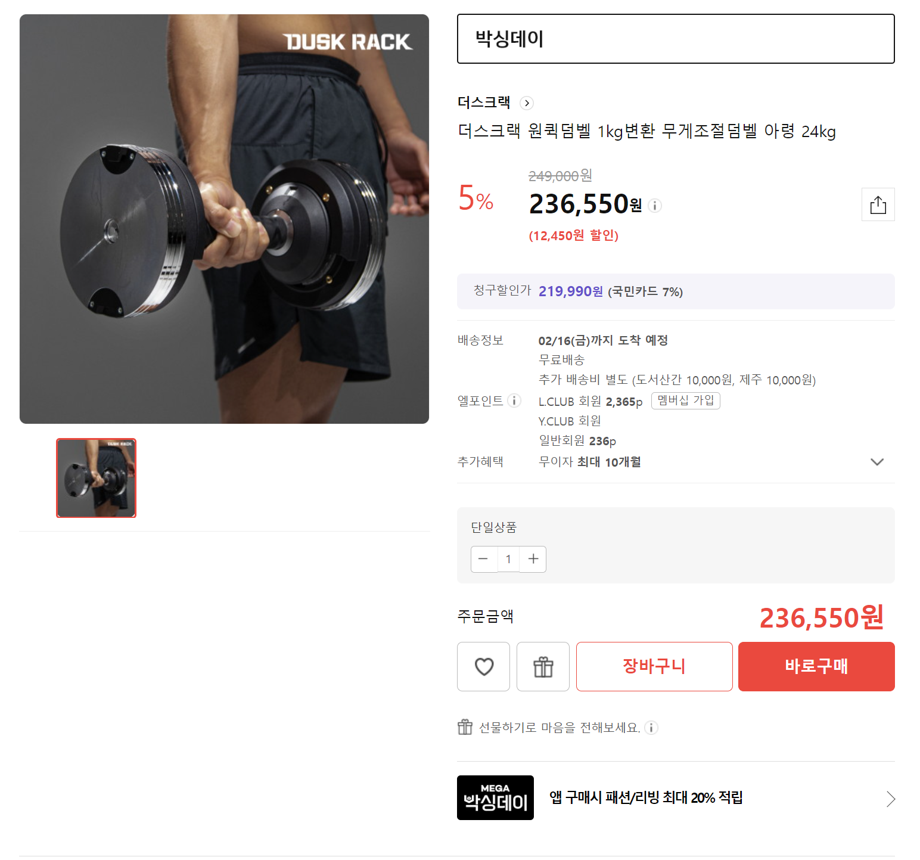Decrease quantity with minus button
The height and width of the screenshot is (860, 920).
point(483,559)
